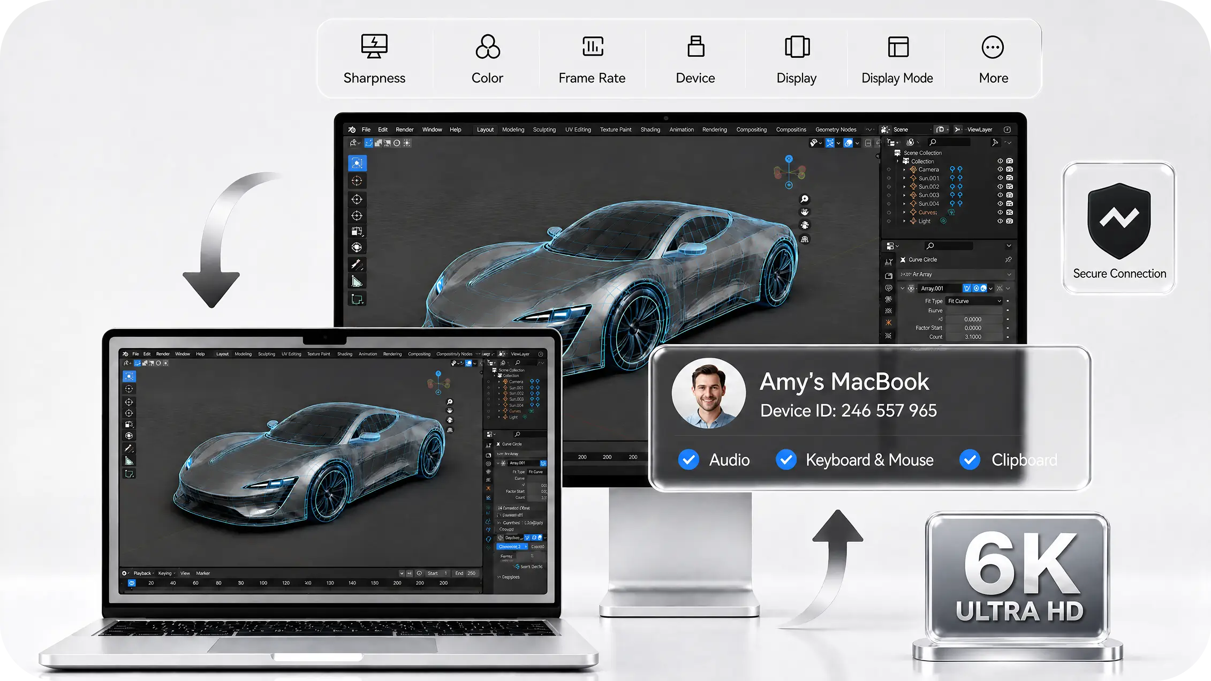Click the pan hand viewport button on the monitor

[x=804, y=212]
